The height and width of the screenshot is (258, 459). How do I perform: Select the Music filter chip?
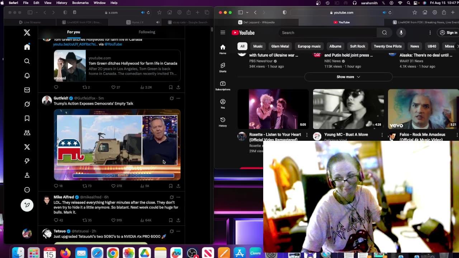point(258,46)
